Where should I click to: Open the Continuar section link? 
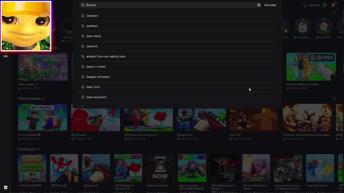click(x=29, y=149)
